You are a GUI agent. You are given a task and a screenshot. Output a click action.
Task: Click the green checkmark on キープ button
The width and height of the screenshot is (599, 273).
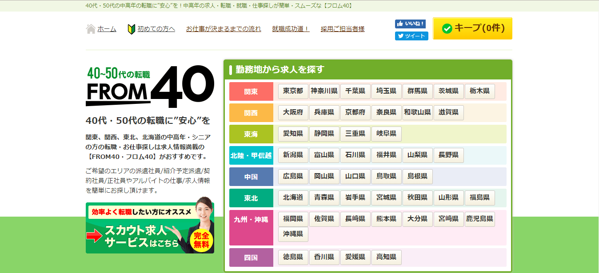tap(447, 28)
